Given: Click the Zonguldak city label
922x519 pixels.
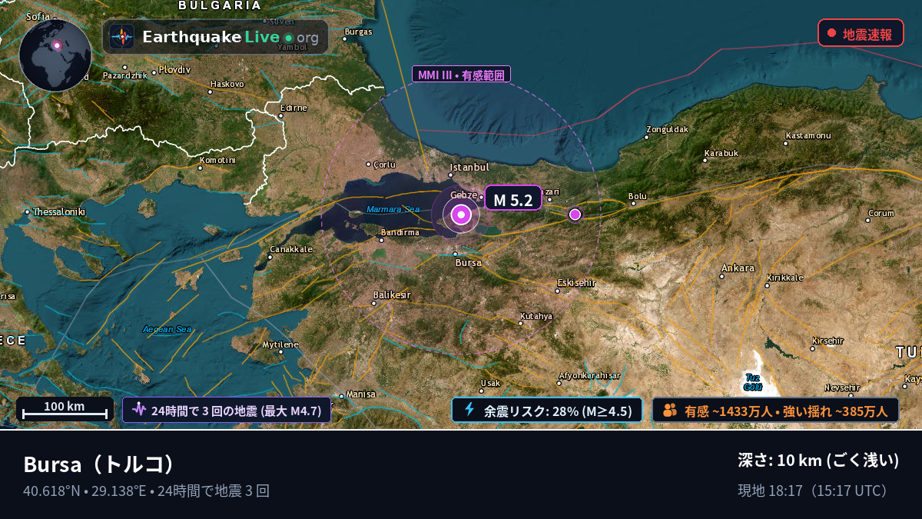Looking at the screenshot, I should pos(667,129).
